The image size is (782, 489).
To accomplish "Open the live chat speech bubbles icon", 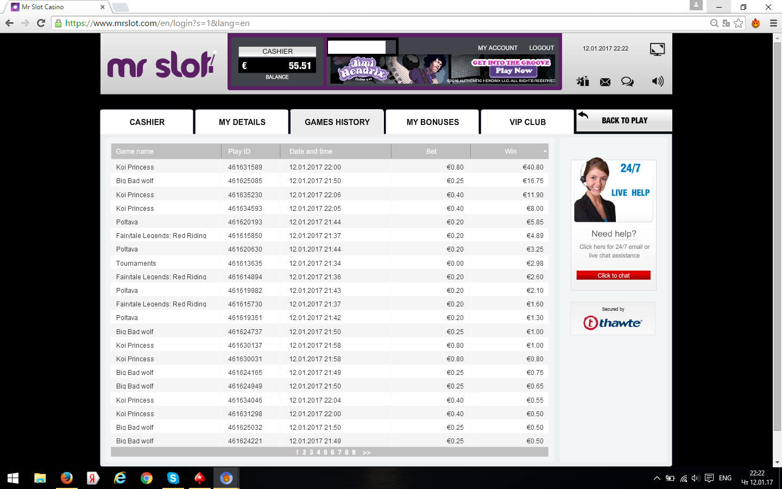I will point(627,81).
